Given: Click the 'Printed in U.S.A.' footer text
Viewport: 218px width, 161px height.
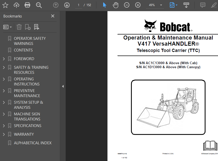Looking at the screenshot, I should coord(168,154).
